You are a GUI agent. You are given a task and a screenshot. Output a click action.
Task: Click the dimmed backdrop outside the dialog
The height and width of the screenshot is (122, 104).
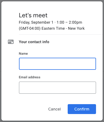tap(1, 61)
